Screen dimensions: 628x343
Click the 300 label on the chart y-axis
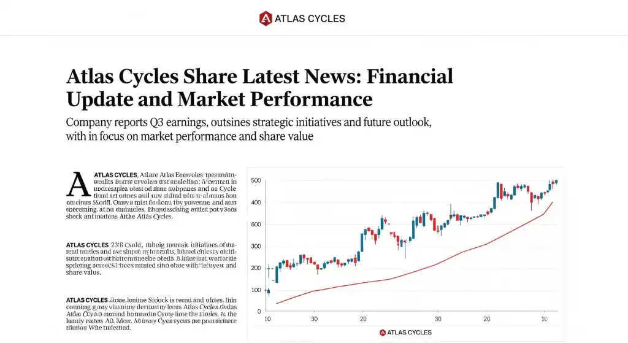click(256, 247)
